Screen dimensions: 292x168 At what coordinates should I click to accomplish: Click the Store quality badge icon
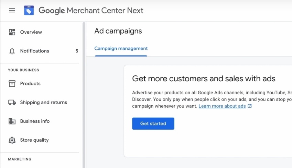click(12, 140)
